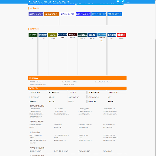Click the first button at the top-right of the header

(x=118, y=1)
